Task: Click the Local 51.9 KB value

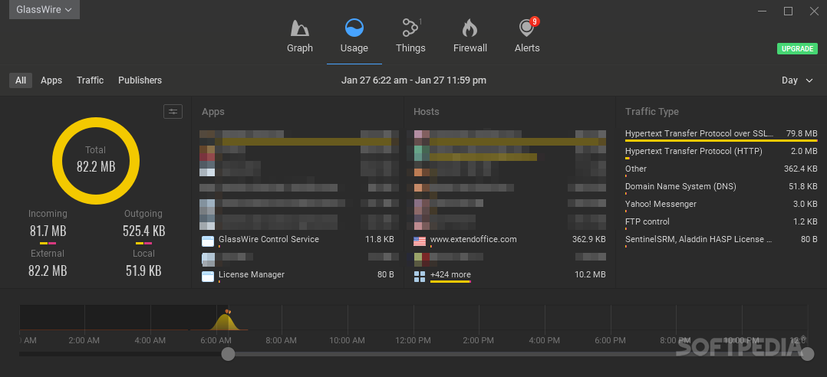Action: tap(143, 270)
